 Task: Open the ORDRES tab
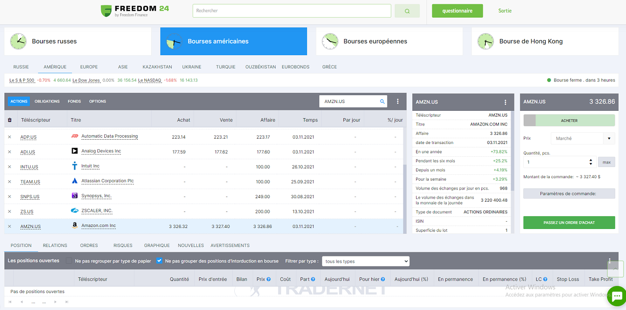89,246
